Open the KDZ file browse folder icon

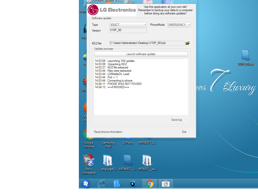pyautogui.click(x=187, y=43)
